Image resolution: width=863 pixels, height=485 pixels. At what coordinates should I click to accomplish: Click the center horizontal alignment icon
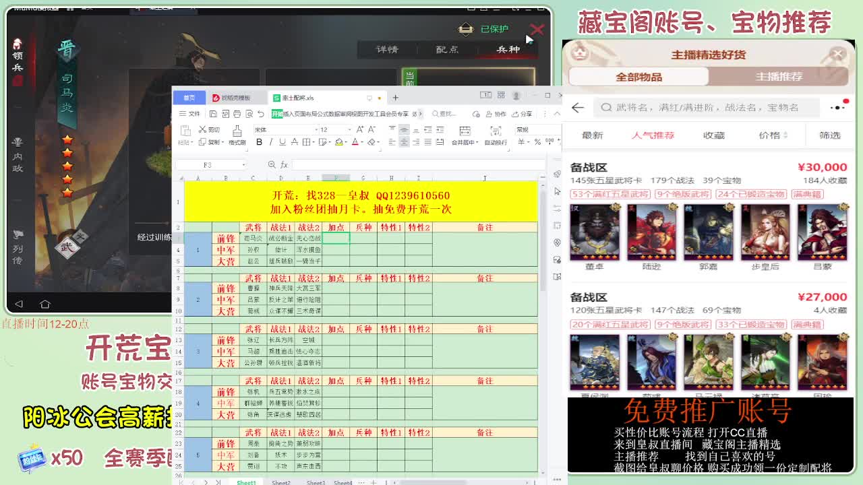[x=404, y=142]
